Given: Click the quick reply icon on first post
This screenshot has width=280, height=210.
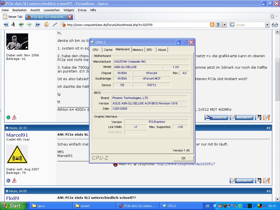Looking at the screenshot, I should point(266,118).
